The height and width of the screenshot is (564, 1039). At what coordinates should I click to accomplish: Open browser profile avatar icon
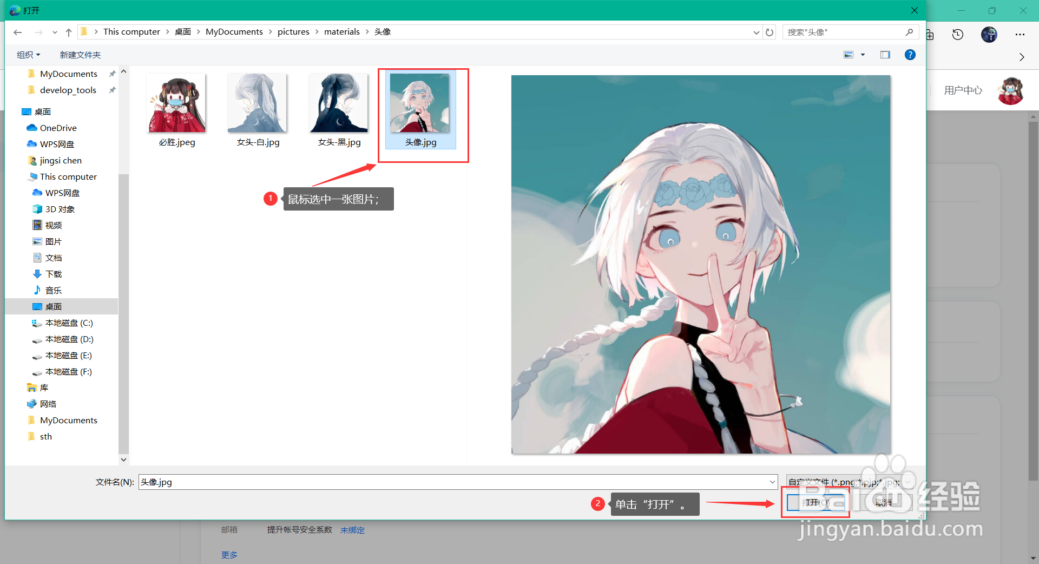point(989,35)
